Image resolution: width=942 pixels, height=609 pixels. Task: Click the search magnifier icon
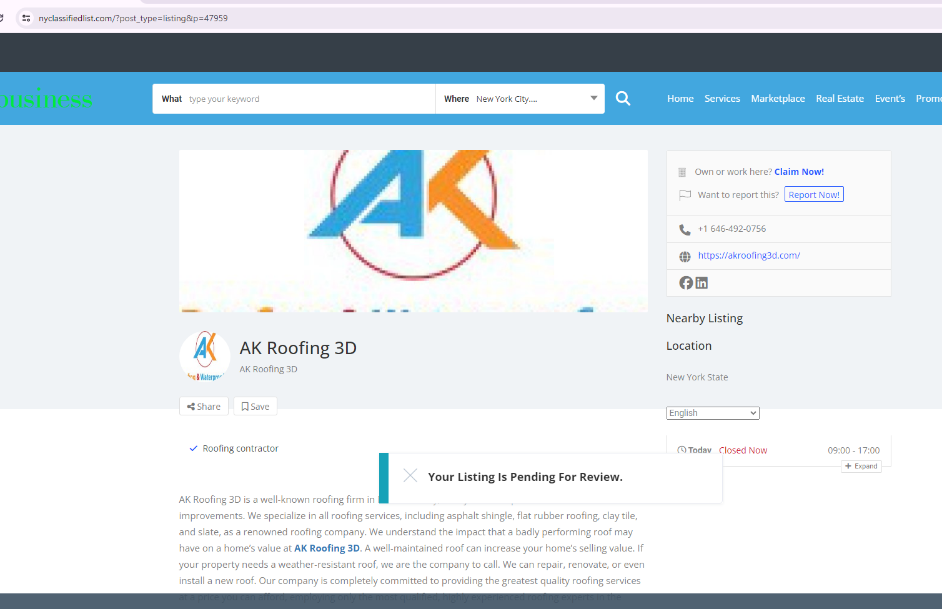point(623,99)
